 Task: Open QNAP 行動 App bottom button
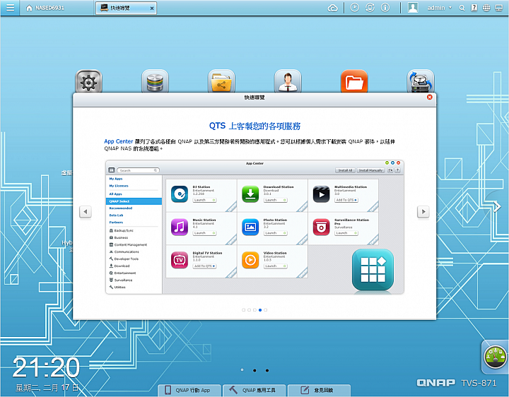tap(189, 390)
